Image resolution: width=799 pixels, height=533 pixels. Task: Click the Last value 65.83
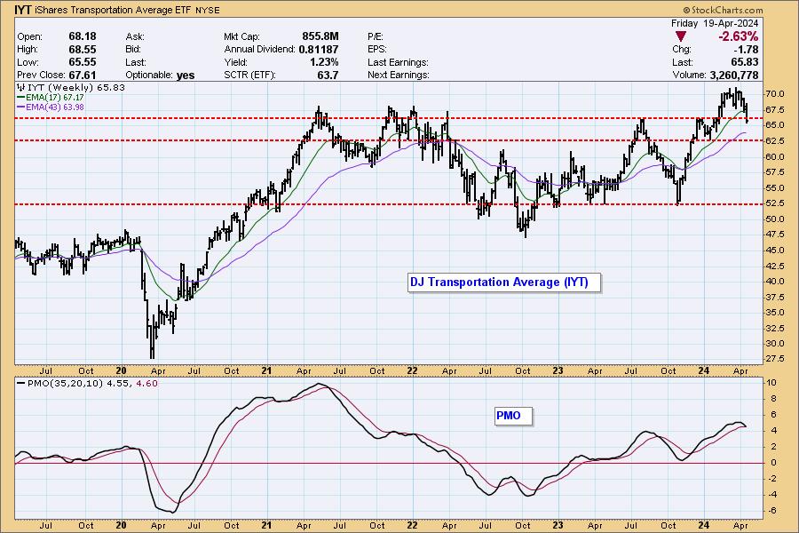pos(745,62)
